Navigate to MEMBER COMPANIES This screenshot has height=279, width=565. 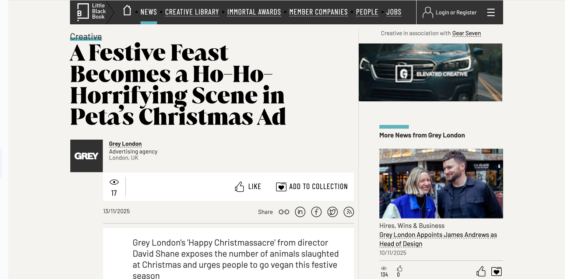[318, 12]
